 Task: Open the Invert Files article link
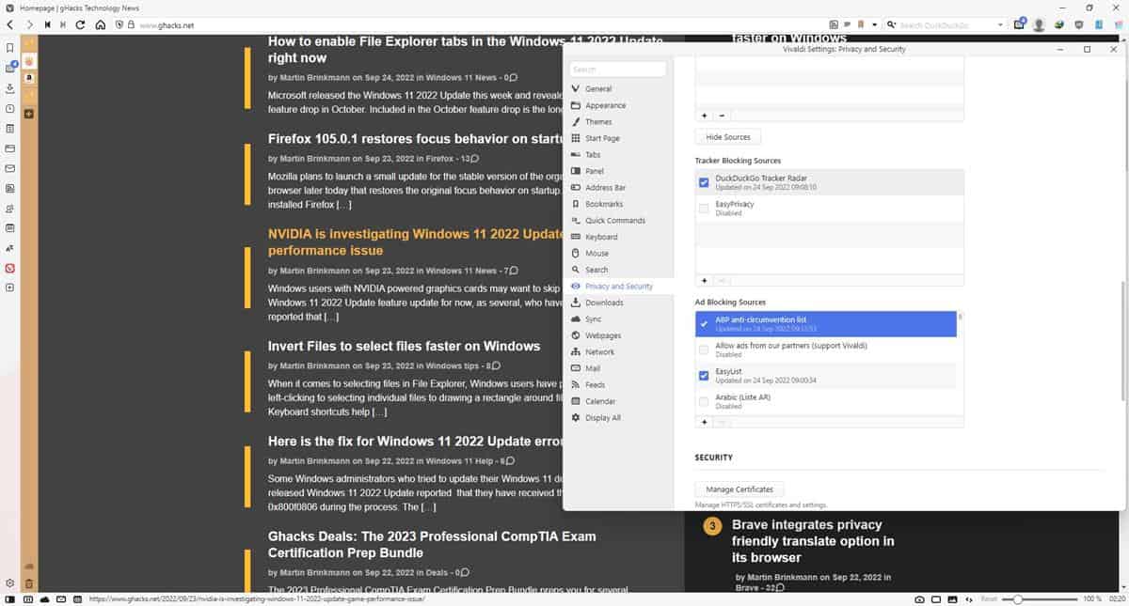[404, 346]
